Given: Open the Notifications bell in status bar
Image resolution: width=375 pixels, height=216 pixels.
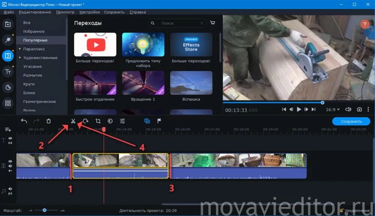Looking at the screenshot, I should click(x=341, y=210).
